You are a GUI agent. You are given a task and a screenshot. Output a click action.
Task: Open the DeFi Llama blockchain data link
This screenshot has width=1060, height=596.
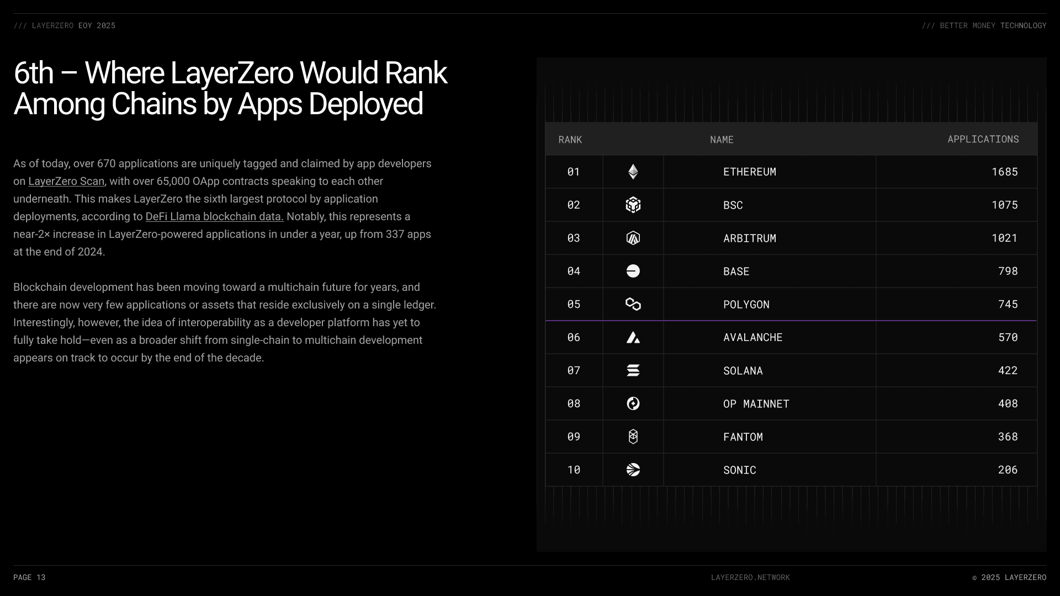coord(214,217)
